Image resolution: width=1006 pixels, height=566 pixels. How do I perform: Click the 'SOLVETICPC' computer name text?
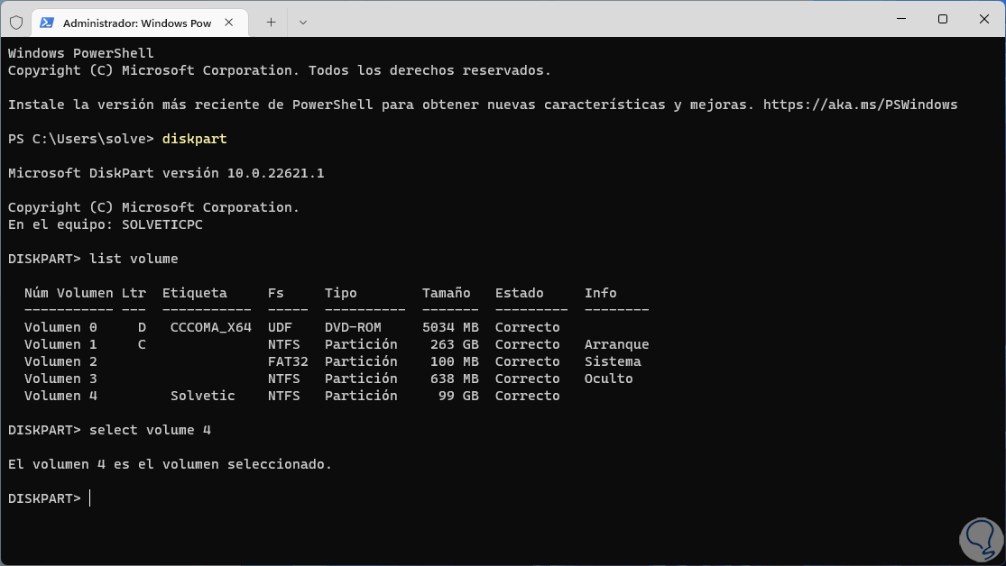click(162, 225)
